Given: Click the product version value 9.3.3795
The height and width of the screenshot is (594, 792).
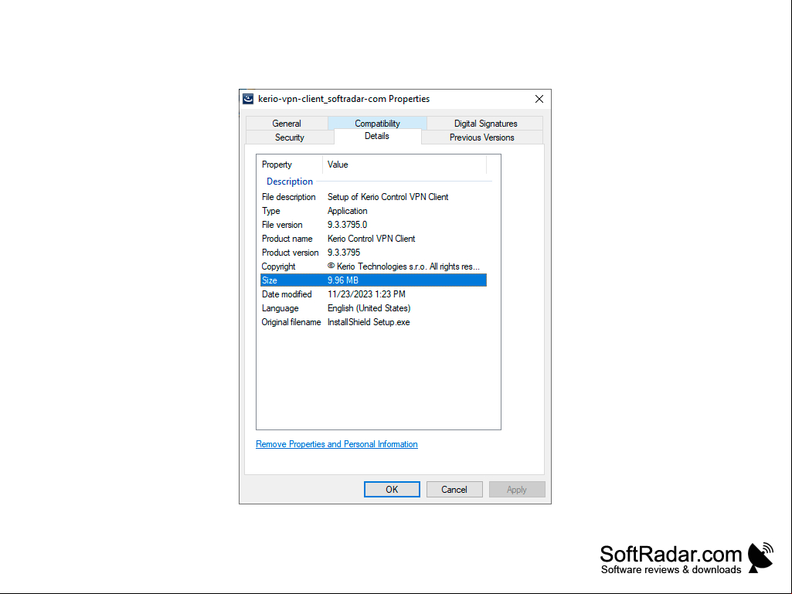Looking at the screenshot, I should (x=344, y=253).
